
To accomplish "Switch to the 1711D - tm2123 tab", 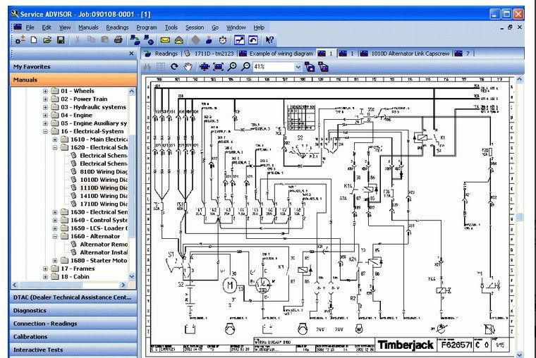I will point(209,54).
